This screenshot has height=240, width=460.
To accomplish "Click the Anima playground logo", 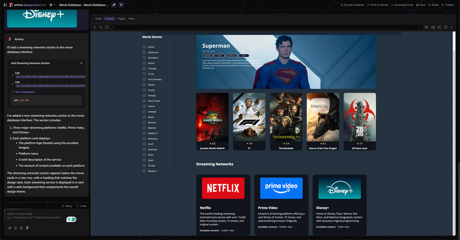I will [x=28, y=5].
